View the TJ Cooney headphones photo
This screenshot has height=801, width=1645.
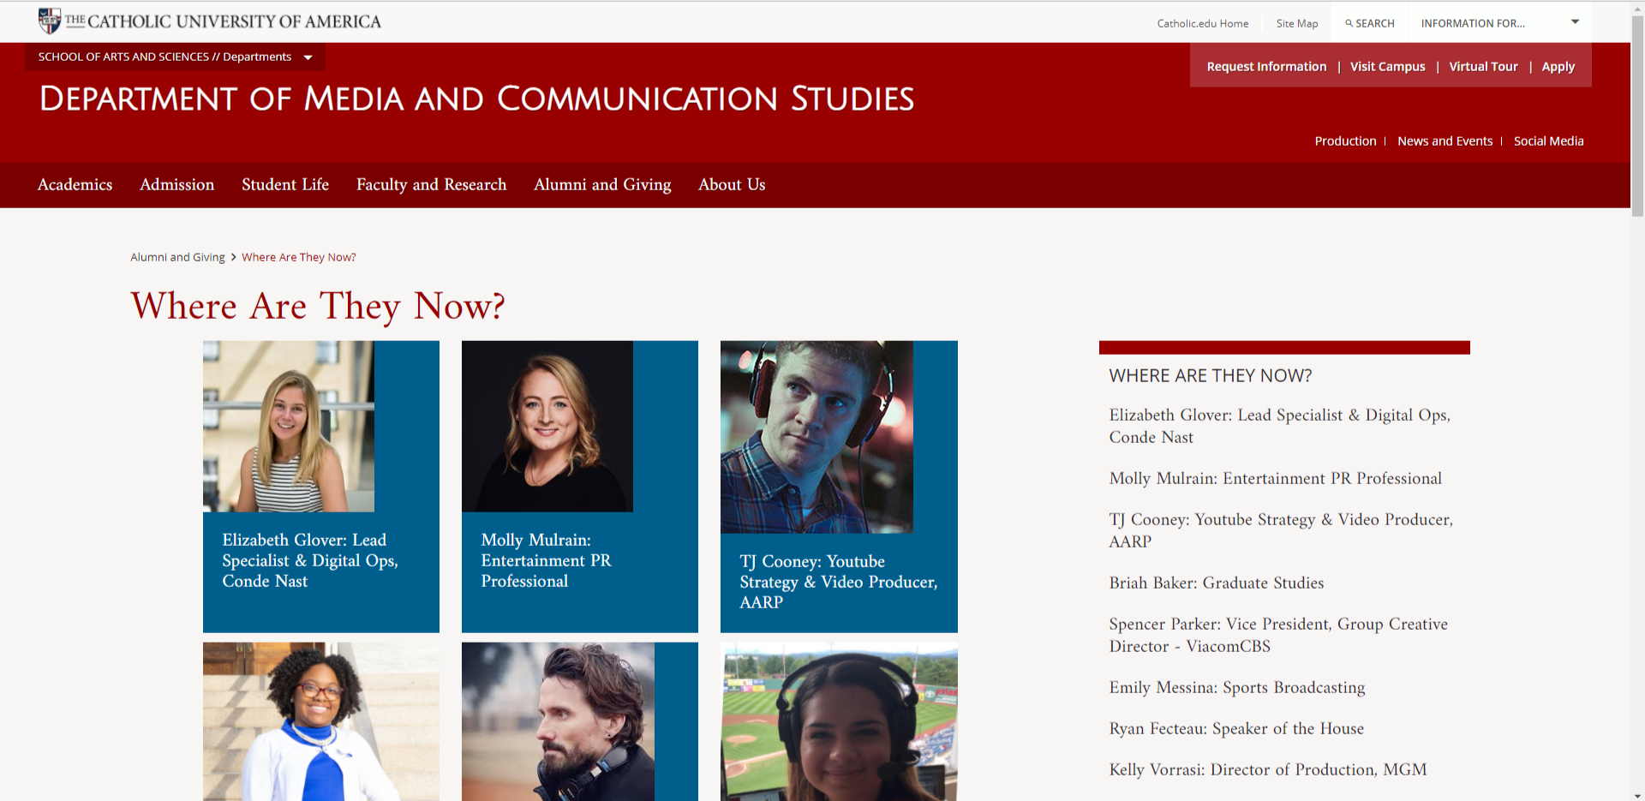[x=817, y=437]
